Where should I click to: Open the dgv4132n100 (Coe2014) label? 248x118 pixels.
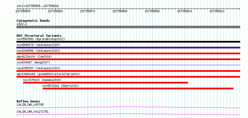click(x=34, y=56)
